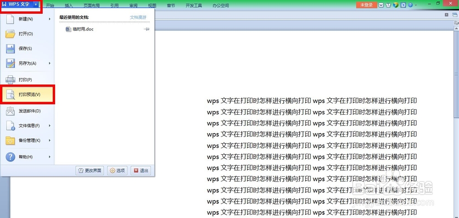This screenshot has height=218, width=459.
Task: Expand the small arrow beside help icon
Action: (416, 5)
